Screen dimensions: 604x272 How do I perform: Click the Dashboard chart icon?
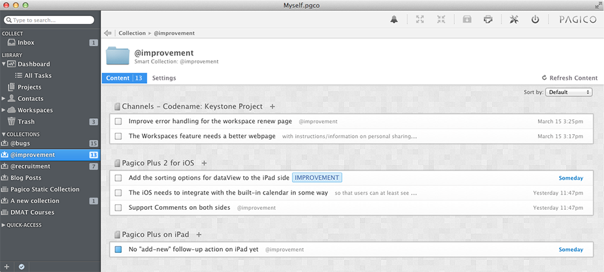click(x=12, y=64)
